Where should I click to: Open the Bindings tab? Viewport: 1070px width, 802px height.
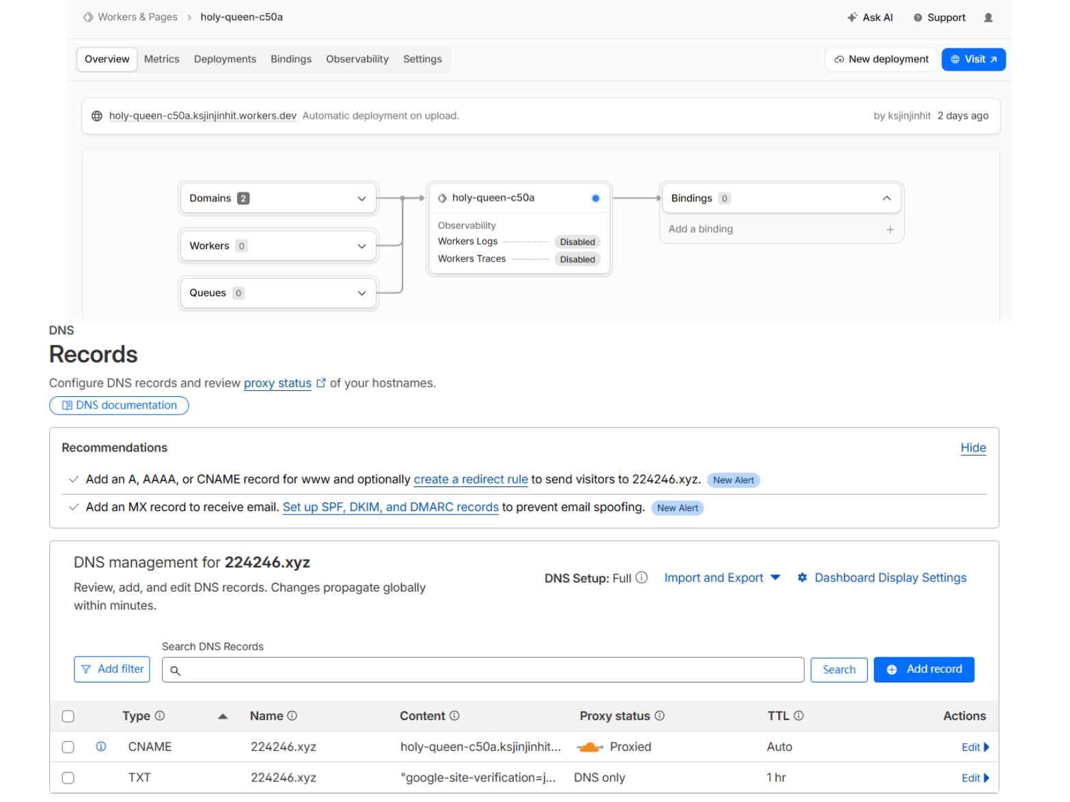click(x=291, y=59)
